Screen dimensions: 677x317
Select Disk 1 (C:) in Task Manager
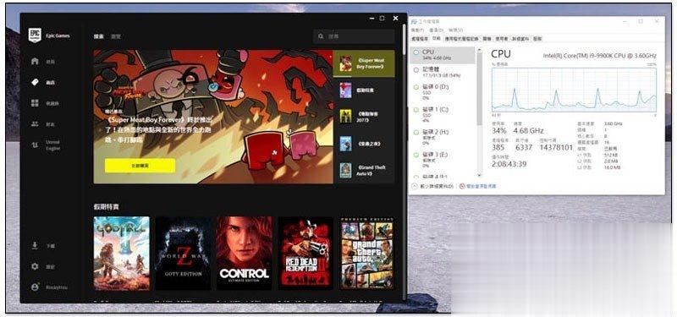(x=443, y=115)
